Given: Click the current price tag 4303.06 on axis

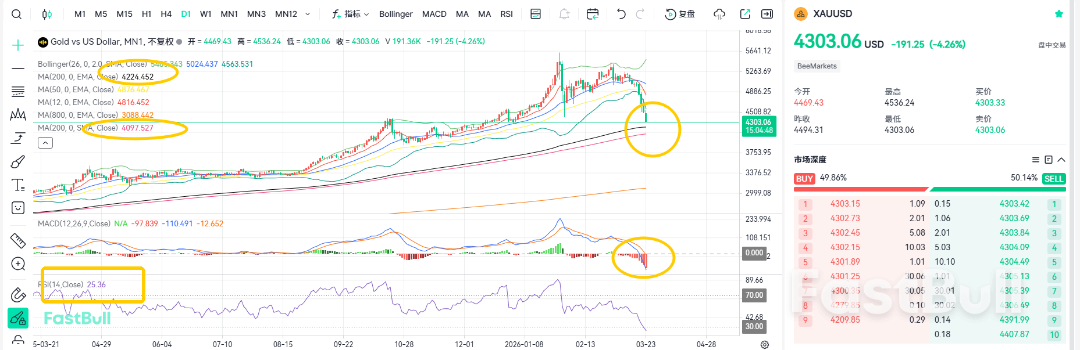Looking at the screenshot, I should [x=759, y=122].
